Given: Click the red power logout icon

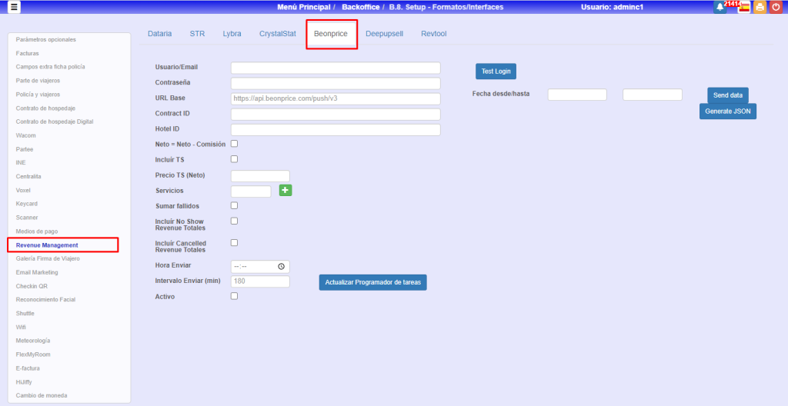Looking at the screenshot, I should click(776, 8).
